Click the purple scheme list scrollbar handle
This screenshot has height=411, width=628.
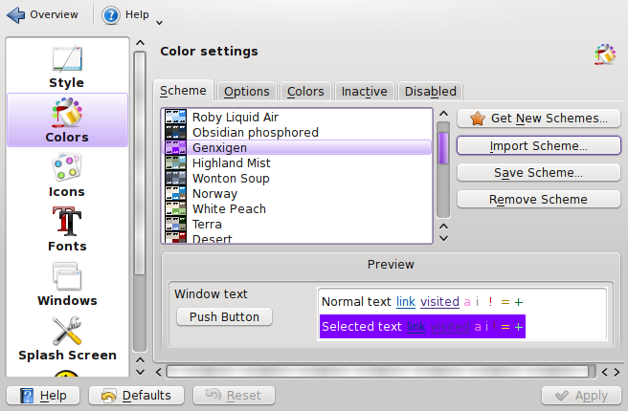coord(443,147)
